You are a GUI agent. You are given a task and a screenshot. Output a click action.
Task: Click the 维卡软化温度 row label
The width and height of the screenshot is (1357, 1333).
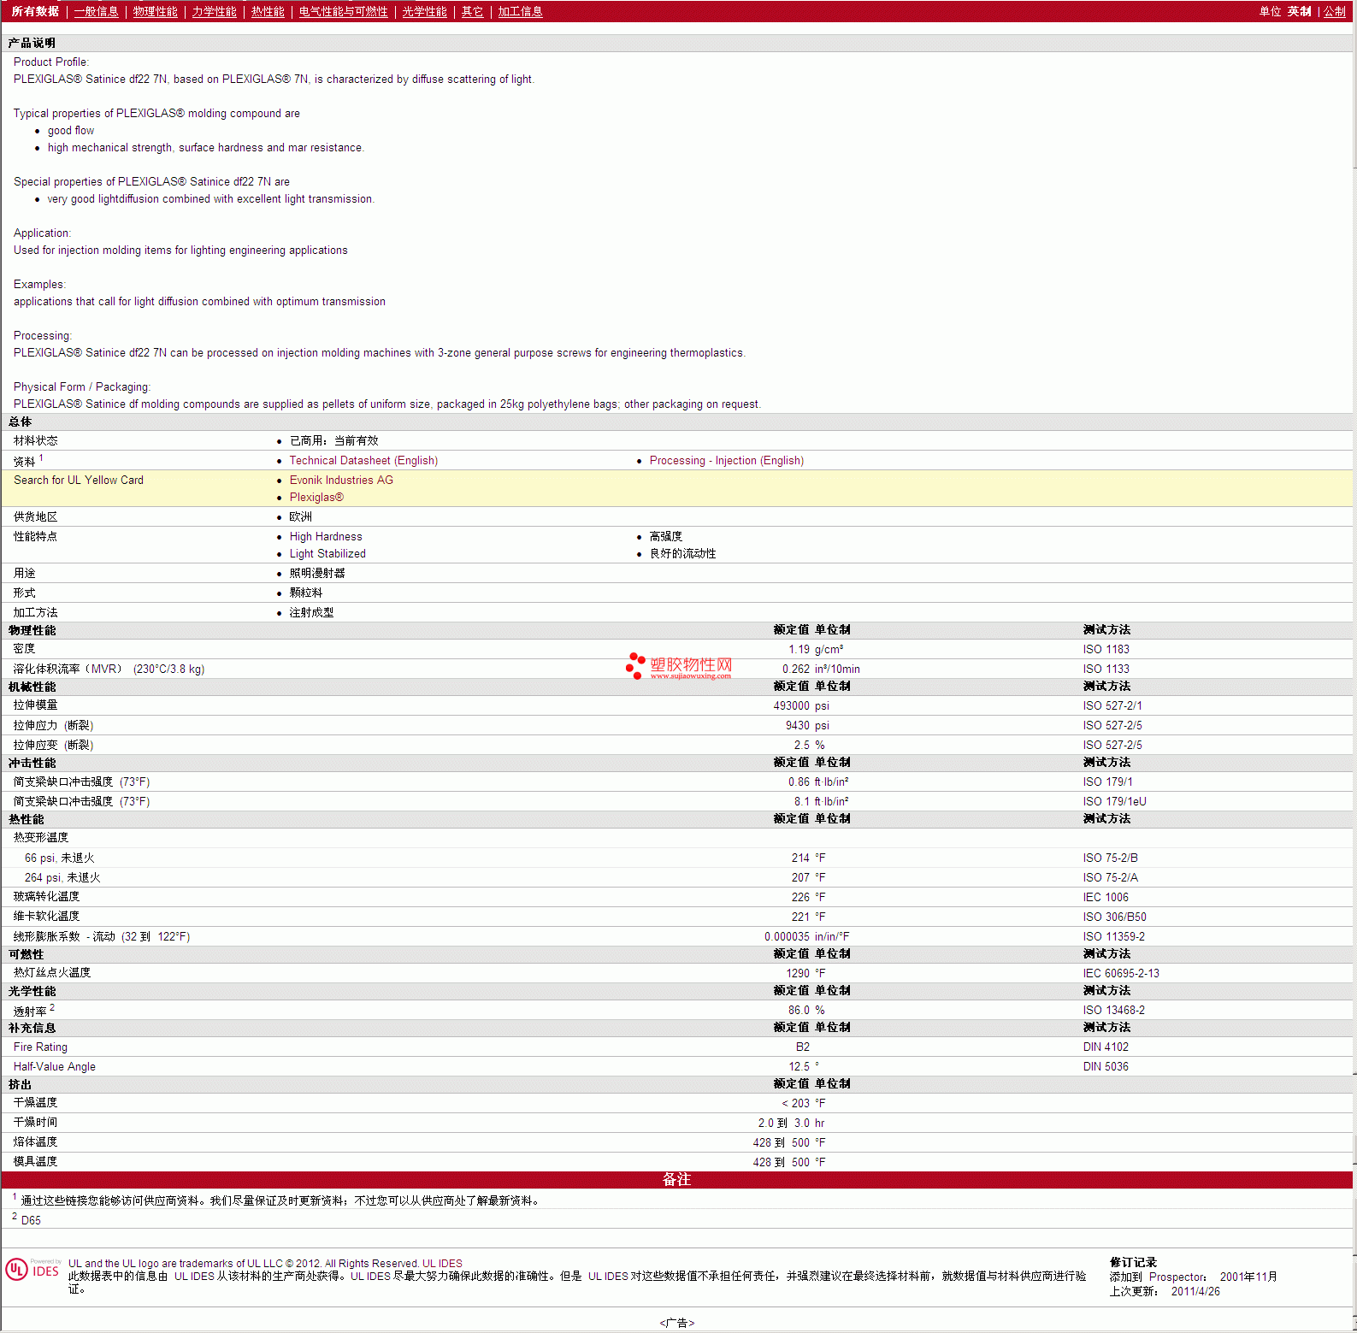pyautogui.click(x=47, y=917)
